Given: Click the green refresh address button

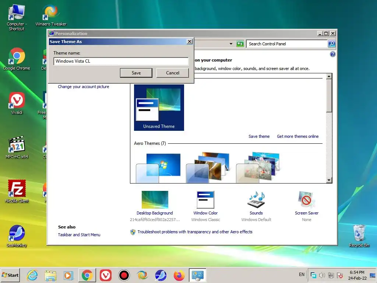Looking at the screenshot, I should point(240,44).
